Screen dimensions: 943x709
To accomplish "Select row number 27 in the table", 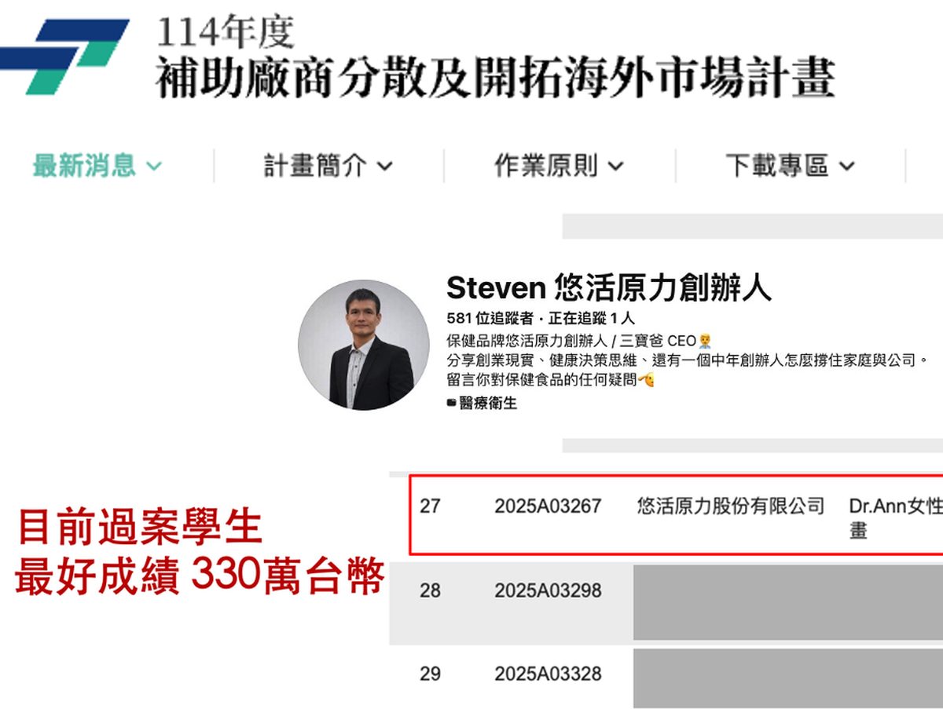I will pyautogui.click(x=430, y=506).
